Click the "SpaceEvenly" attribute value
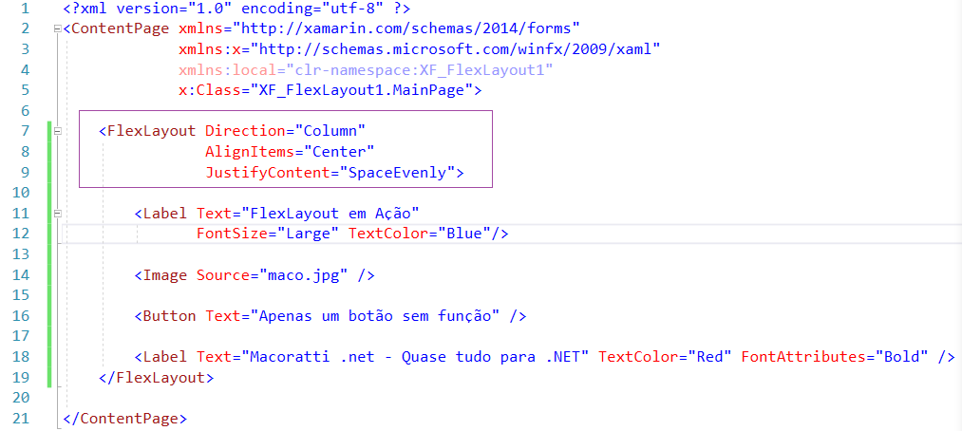Image resolution: width=962 pixels, height=431 pixels. point(397,172)
